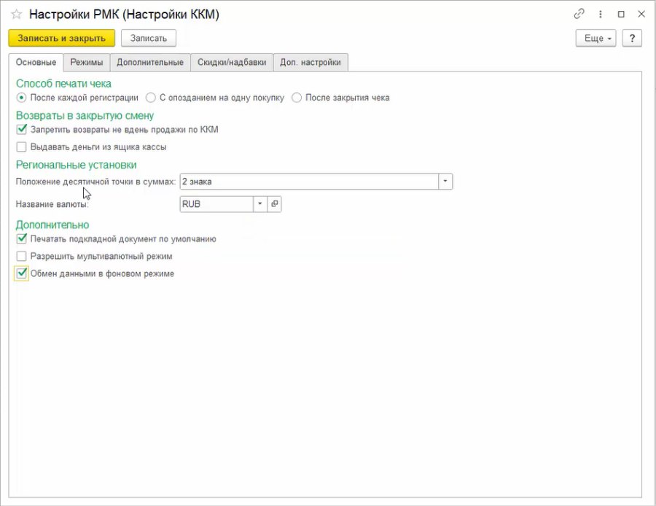Switch to the Режимы tab

[87, 63]
